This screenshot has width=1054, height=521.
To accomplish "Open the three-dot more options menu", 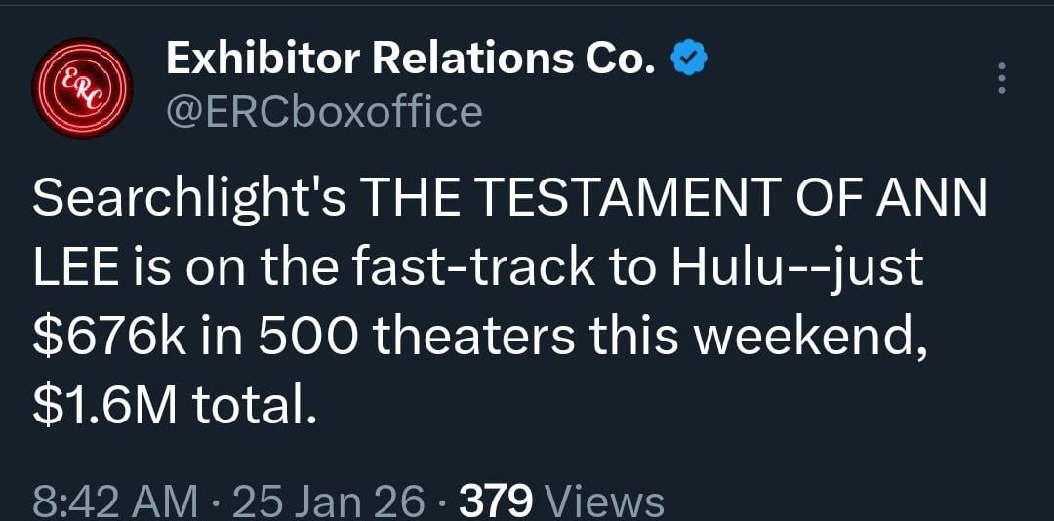I will 1001,78.
